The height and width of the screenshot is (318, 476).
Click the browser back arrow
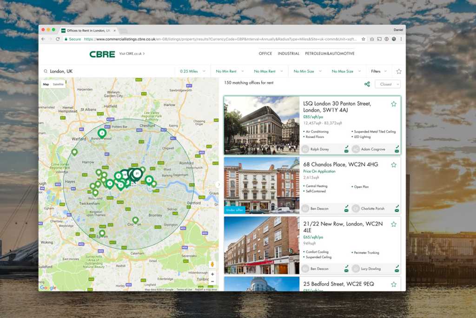coord(43,39)
